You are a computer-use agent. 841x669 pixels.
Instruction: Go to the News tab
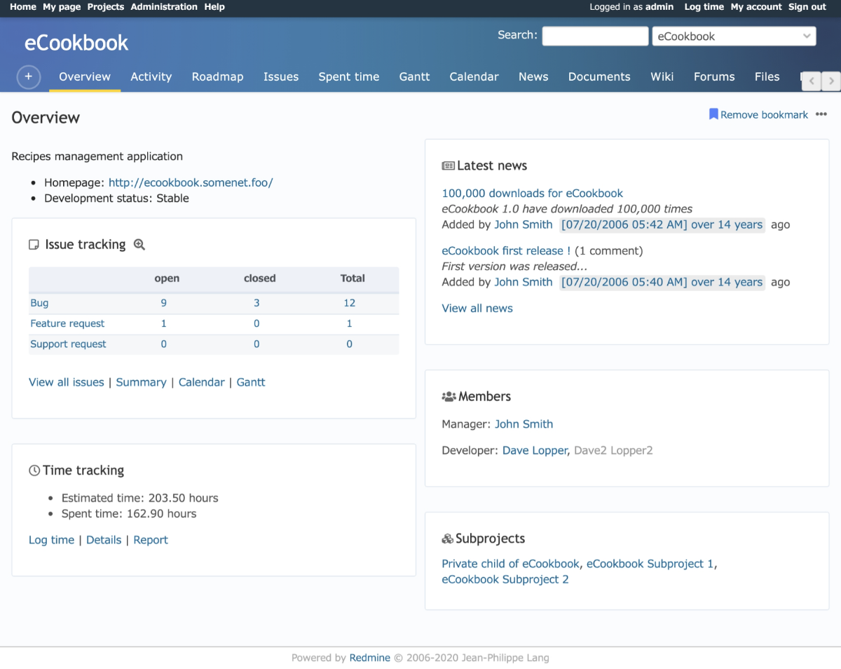[x=533, y=76]
